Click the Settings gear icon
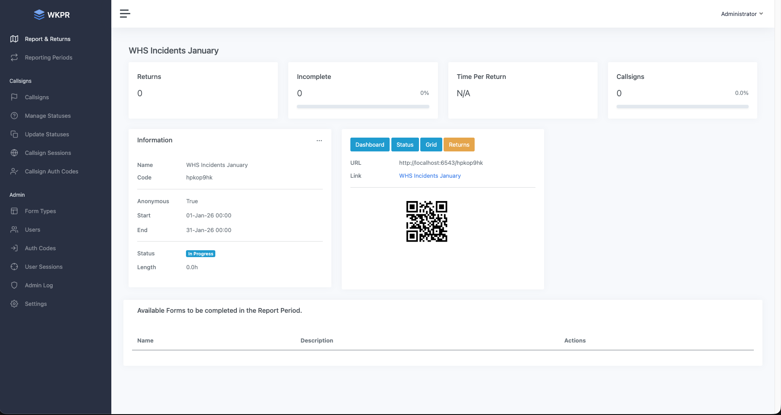781x415 pixels. click(14, 304)
